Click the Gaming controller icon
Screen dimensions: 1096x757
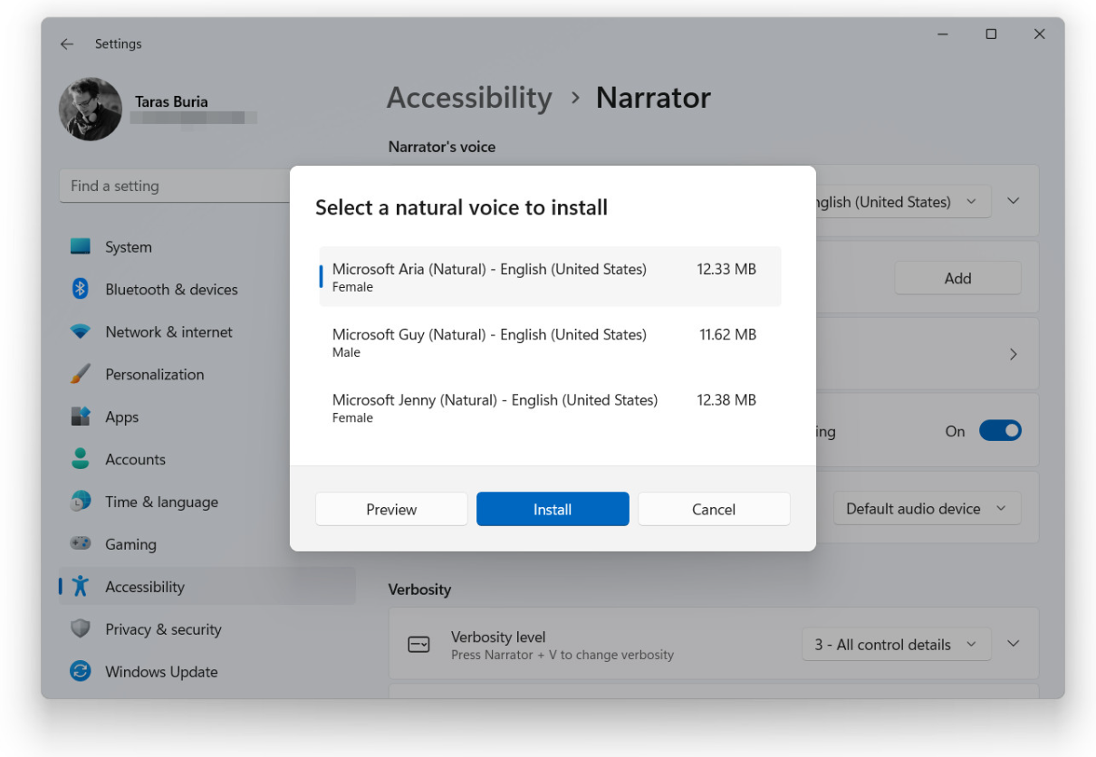coord(81,544)
